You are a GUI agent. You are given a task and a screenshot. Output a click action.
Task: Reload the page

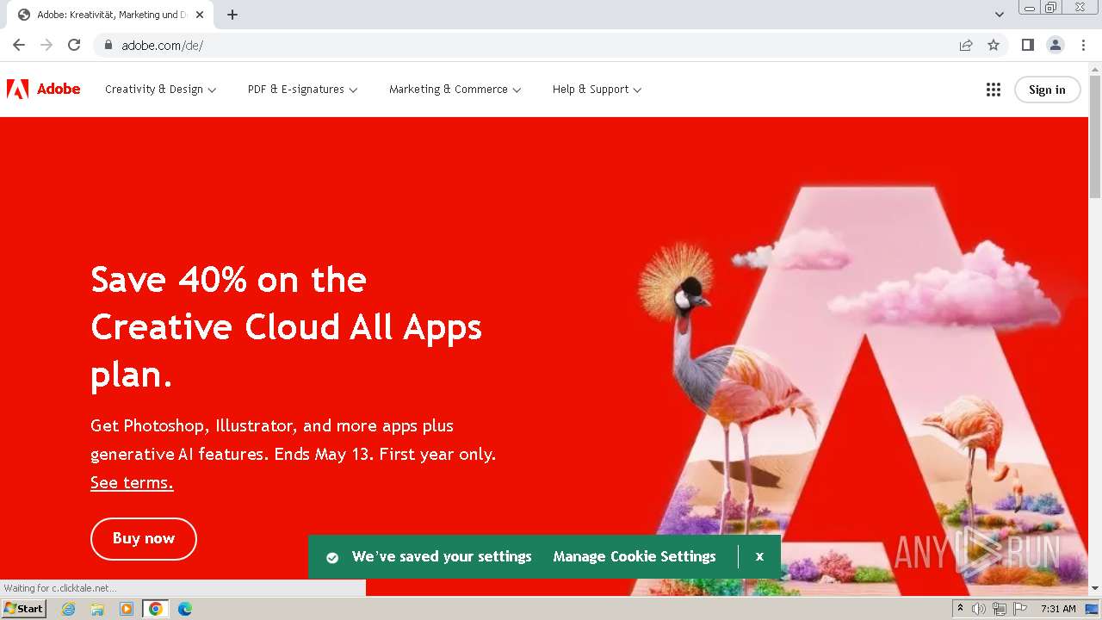[x=74, y=45]
